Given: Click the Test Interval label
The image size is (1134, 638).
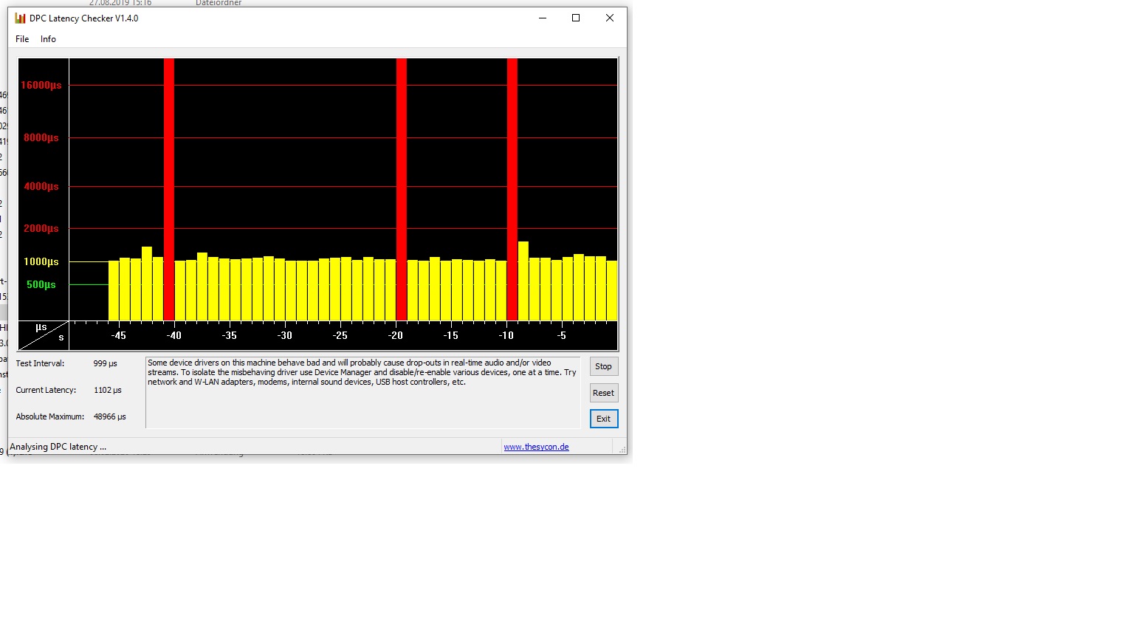Looking at the screenshot, I should point(40,363).
